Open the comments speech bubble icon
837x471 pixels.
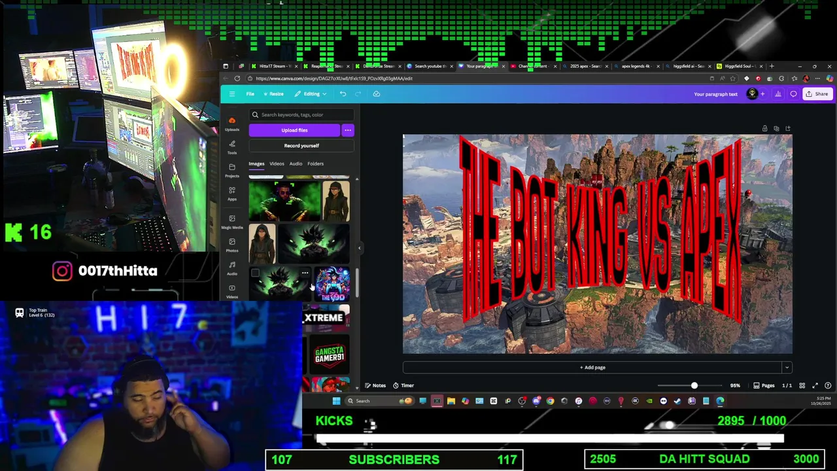(794, 94)
